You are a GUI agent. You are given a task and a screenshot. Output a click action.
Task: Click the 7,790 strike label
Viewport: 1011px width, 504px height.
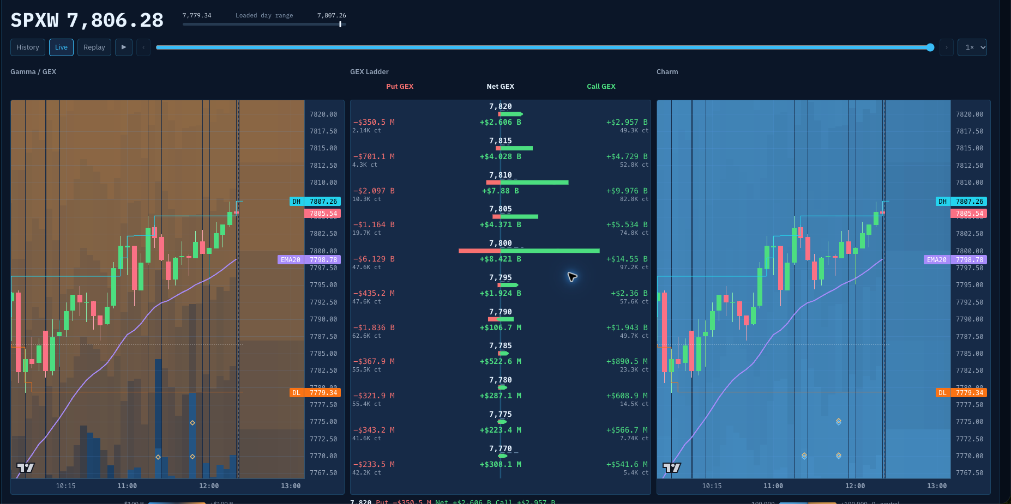(x=501, y=312)
